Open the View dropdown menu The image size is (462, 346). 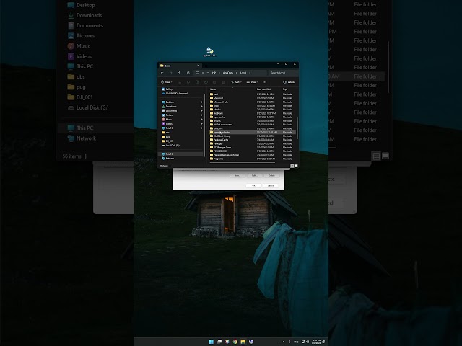pos(252,82)
